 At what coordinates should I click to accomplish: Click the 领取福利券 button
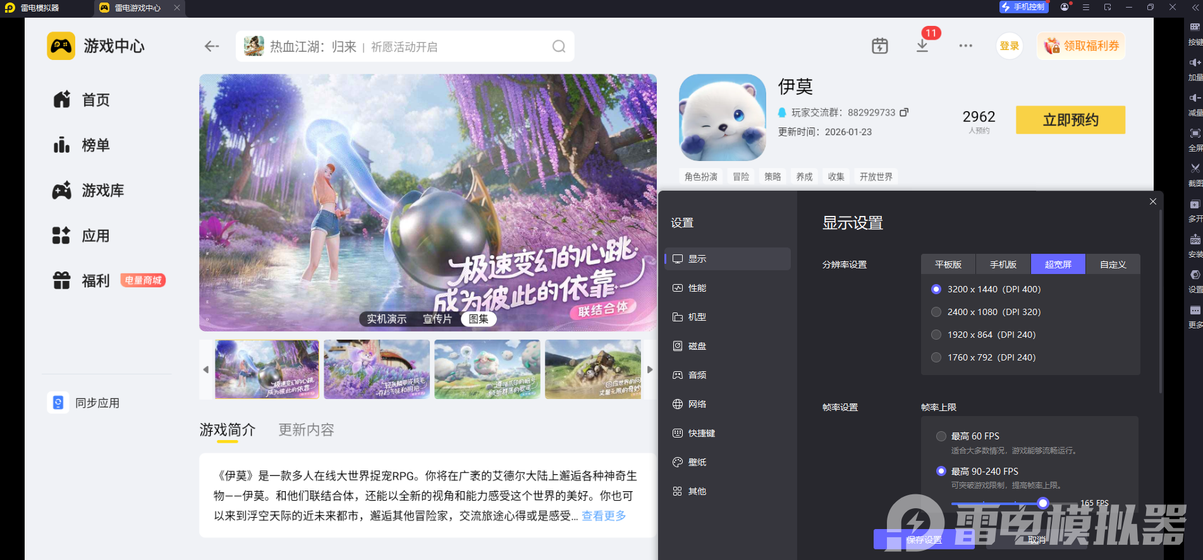[x=1081, y=46]
